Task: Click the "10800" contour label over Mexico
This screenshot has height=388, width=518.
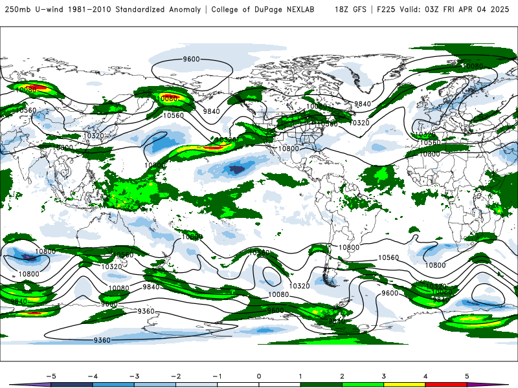Action: [x=288, y=149]
